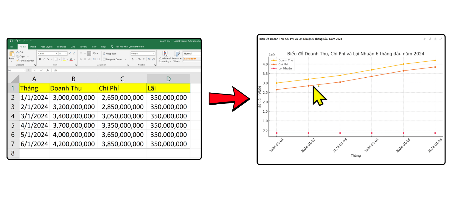454x199 pixels.
Task: Expand the Merge & Center dropdown arrow
Action: coord(125,59)
